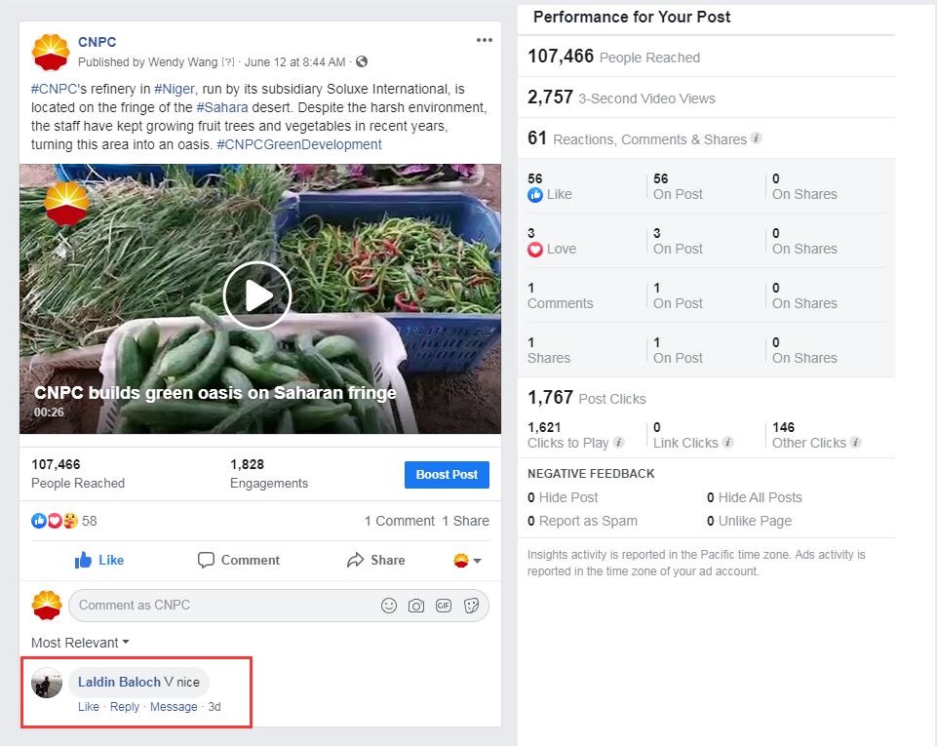Open the comment-as identity selector dropdown

(x=467, y=561)
